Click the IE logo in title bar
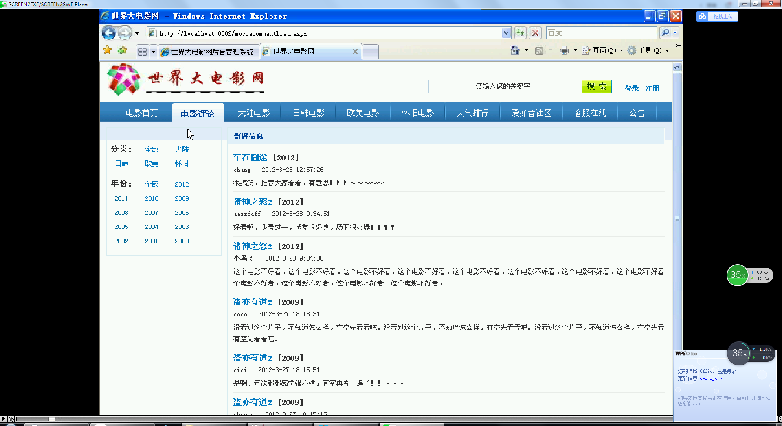This screenshot has width=782, height=426. [105, 16]
